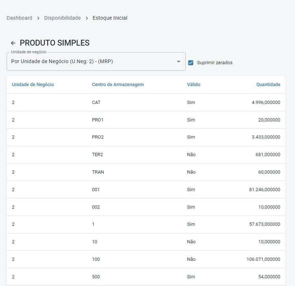Open Disponibilidade breadcrumb link
The height and width of the screenshot is (286, 295).
(62, 18)
